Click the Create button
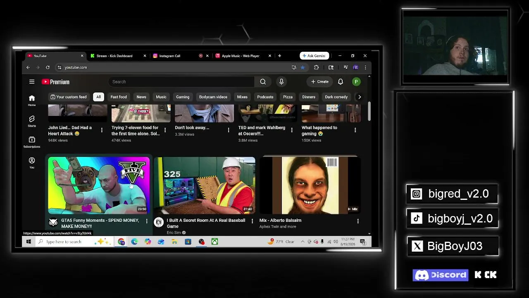 coord(320,82)
